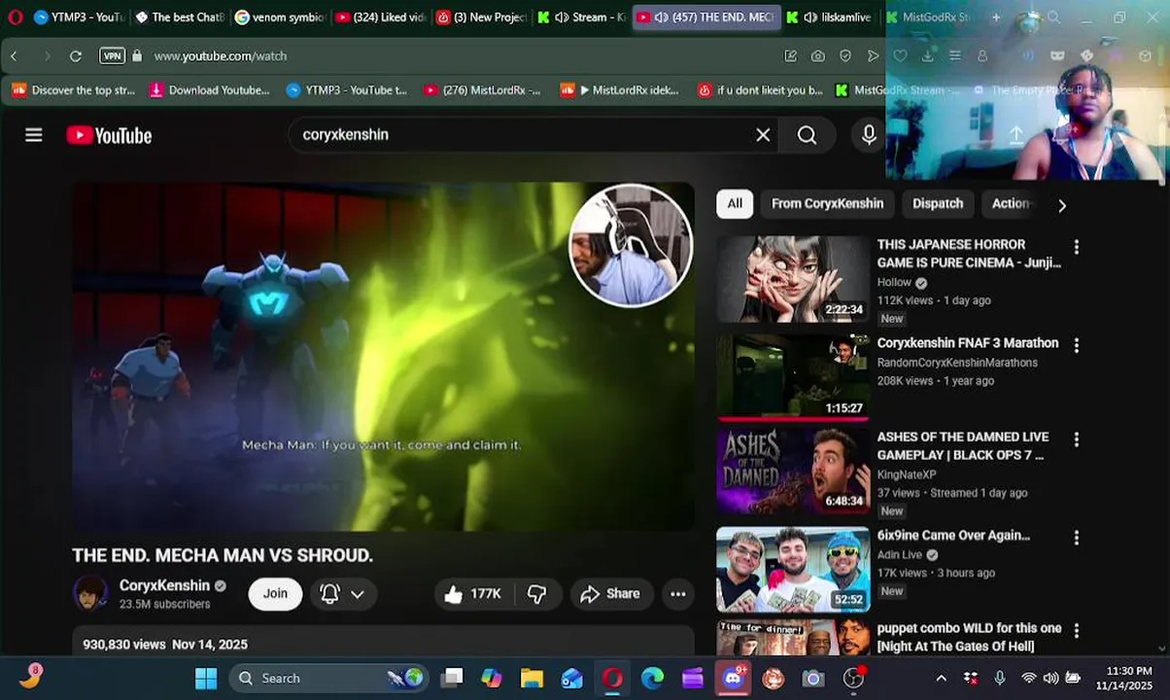
Task: Go back with browser back arrow
Action: [x=14, y=56]
